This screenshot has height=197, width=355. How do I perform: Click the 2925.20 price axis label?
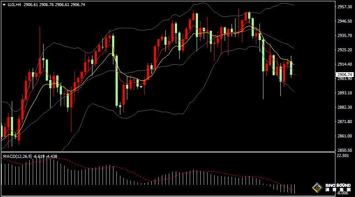tap(345, 50)
